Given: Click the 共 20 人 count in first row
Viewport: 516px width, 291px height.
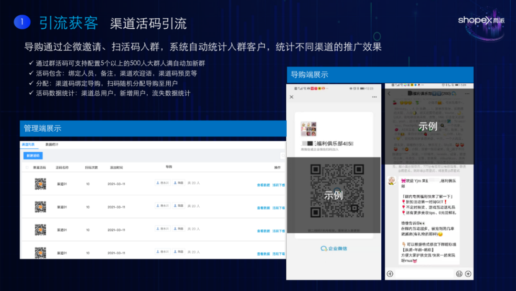Looking at the screenshot, I should click(193, 183).
